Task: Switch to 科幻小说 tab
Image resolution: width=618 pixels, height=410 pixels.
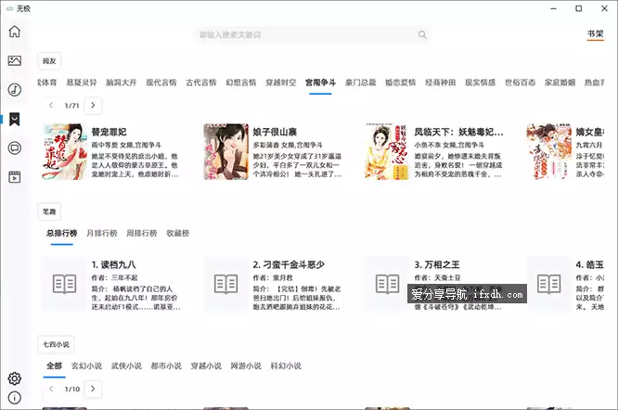Action: click(286, 365)
